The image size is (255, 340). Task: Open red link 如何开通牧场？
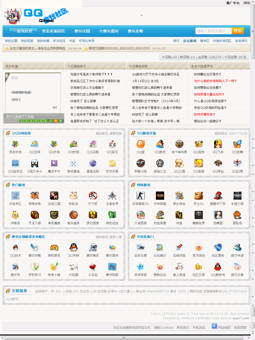pos(204,115)
